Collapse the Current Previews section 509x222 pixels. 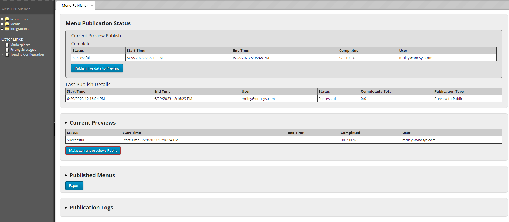[66, 123]
